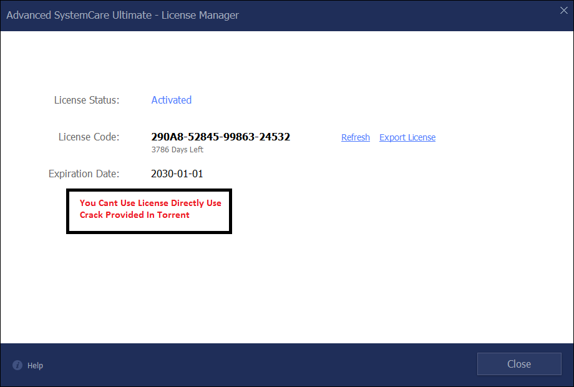Click the License Status label

[x=87, y=100]
